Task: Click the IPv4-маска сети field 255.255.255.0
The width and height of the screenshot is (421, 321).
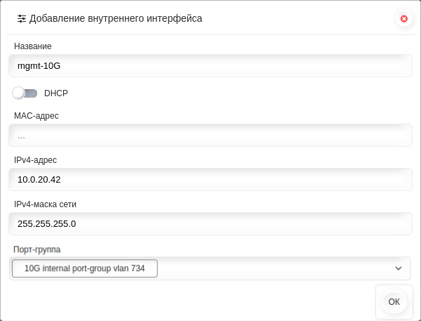Action: (x=210, y=223)
